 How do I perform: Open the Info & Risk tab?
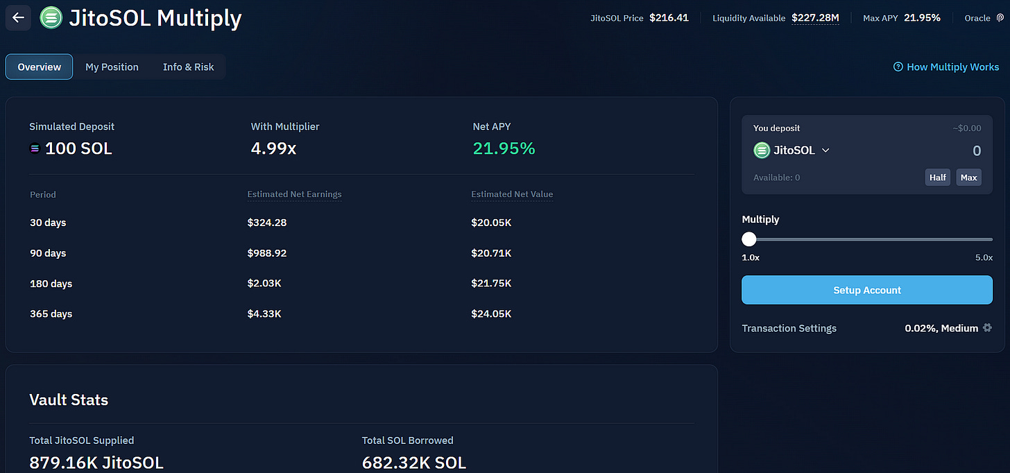tap(188, 67)
